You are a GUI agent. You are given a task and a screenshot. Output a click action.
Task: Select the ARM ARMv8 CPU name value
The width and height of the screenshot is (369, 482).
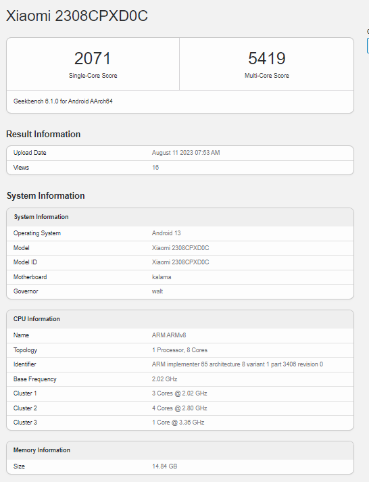click(169, 335)
